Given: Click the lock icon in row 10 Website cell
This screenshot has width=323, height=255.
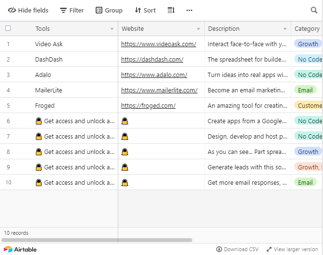Looking at the screenshot, I should [x=125, y=183].
